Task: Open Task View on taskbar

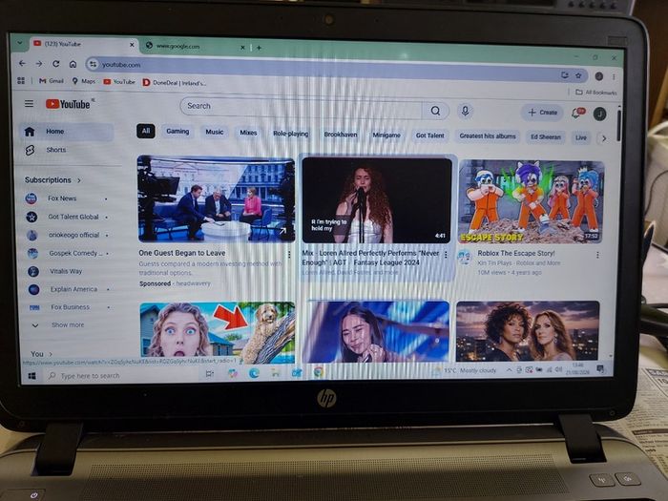Action: tap(209, 374)
